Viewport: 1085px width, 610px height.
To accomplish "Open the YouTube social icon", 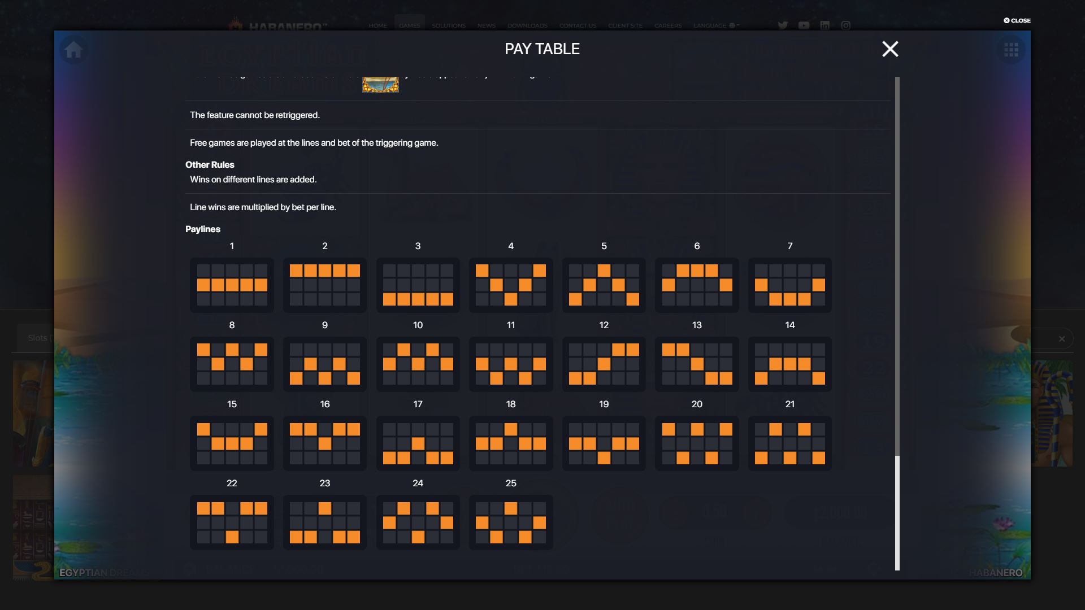I will 804,25.
